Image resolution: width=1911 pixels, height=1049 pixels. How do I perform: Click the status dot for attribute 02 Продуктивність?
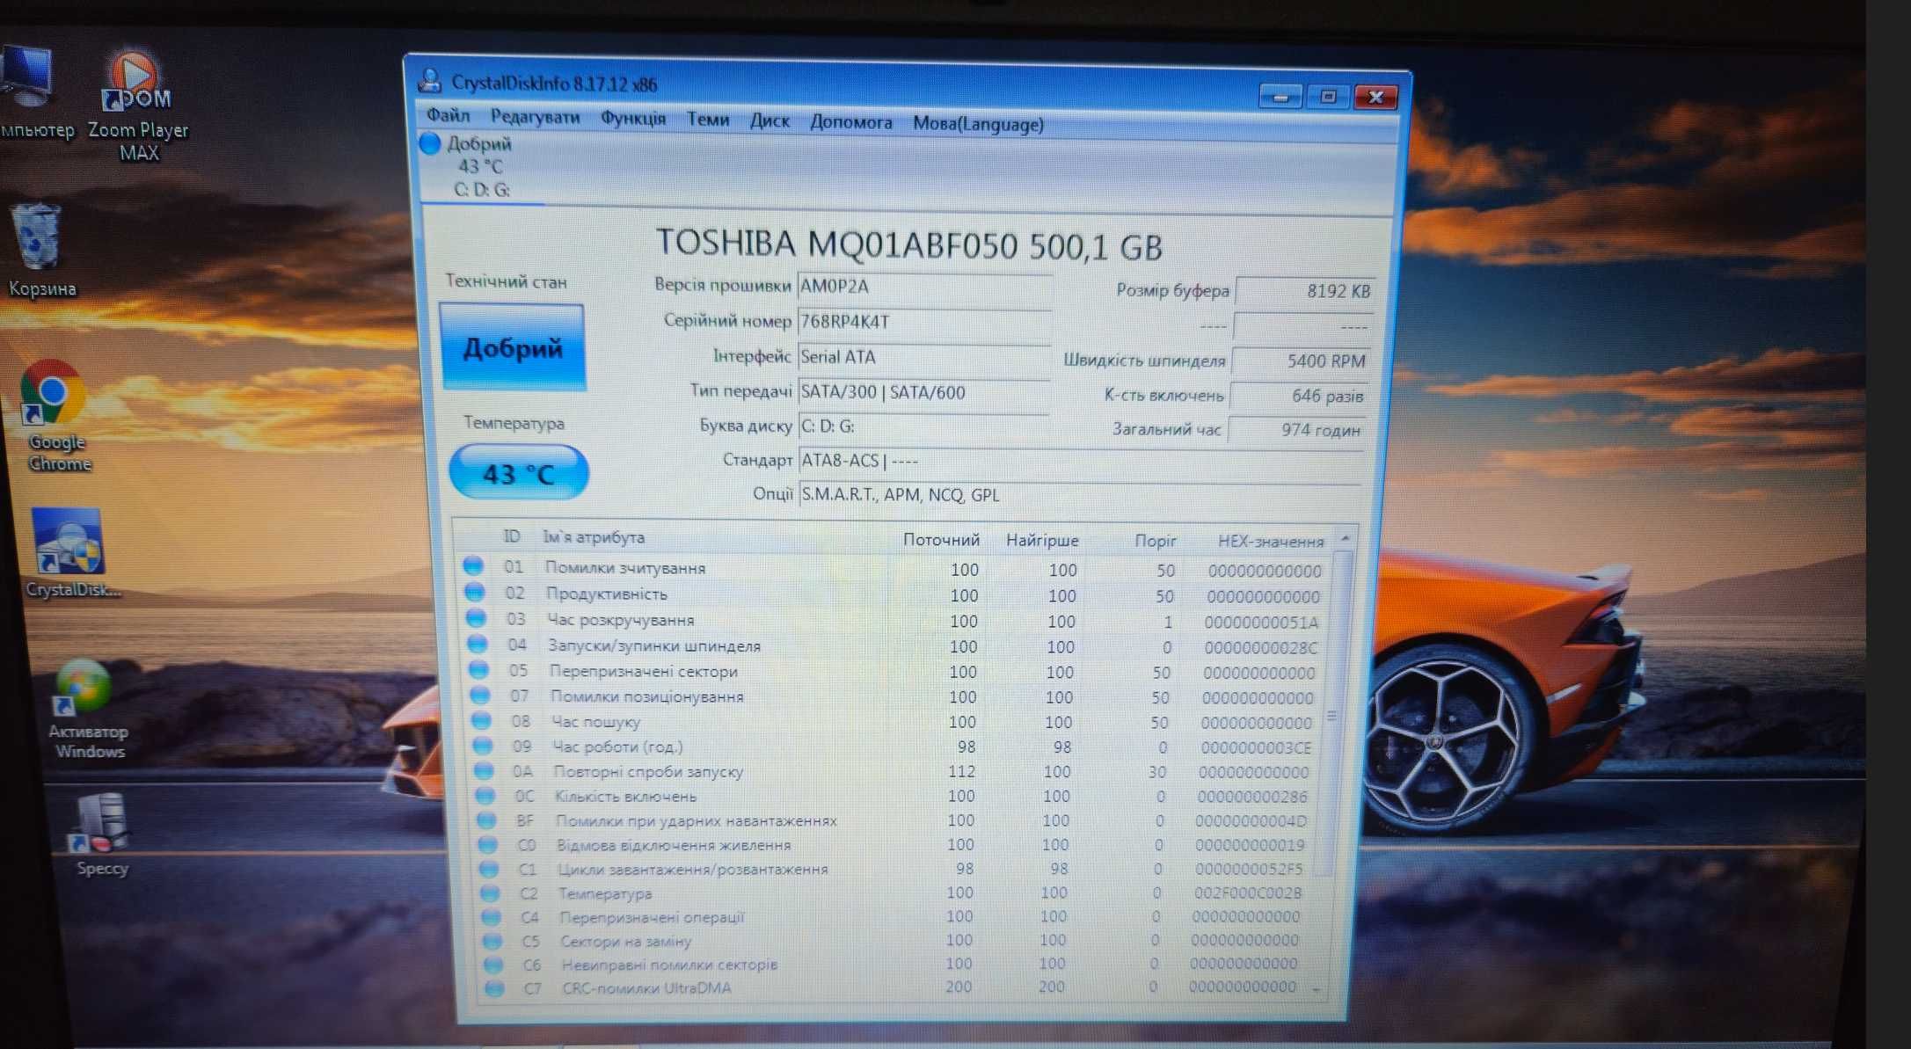(x=474, y=592)
